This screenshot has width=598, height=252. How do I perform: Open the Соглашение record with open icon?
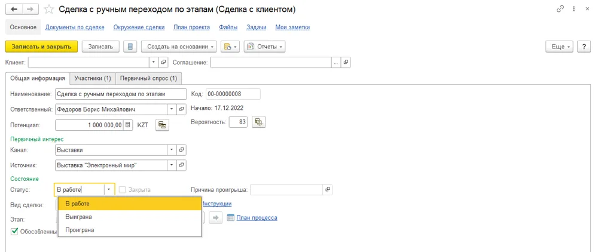[x=345, y=62]
